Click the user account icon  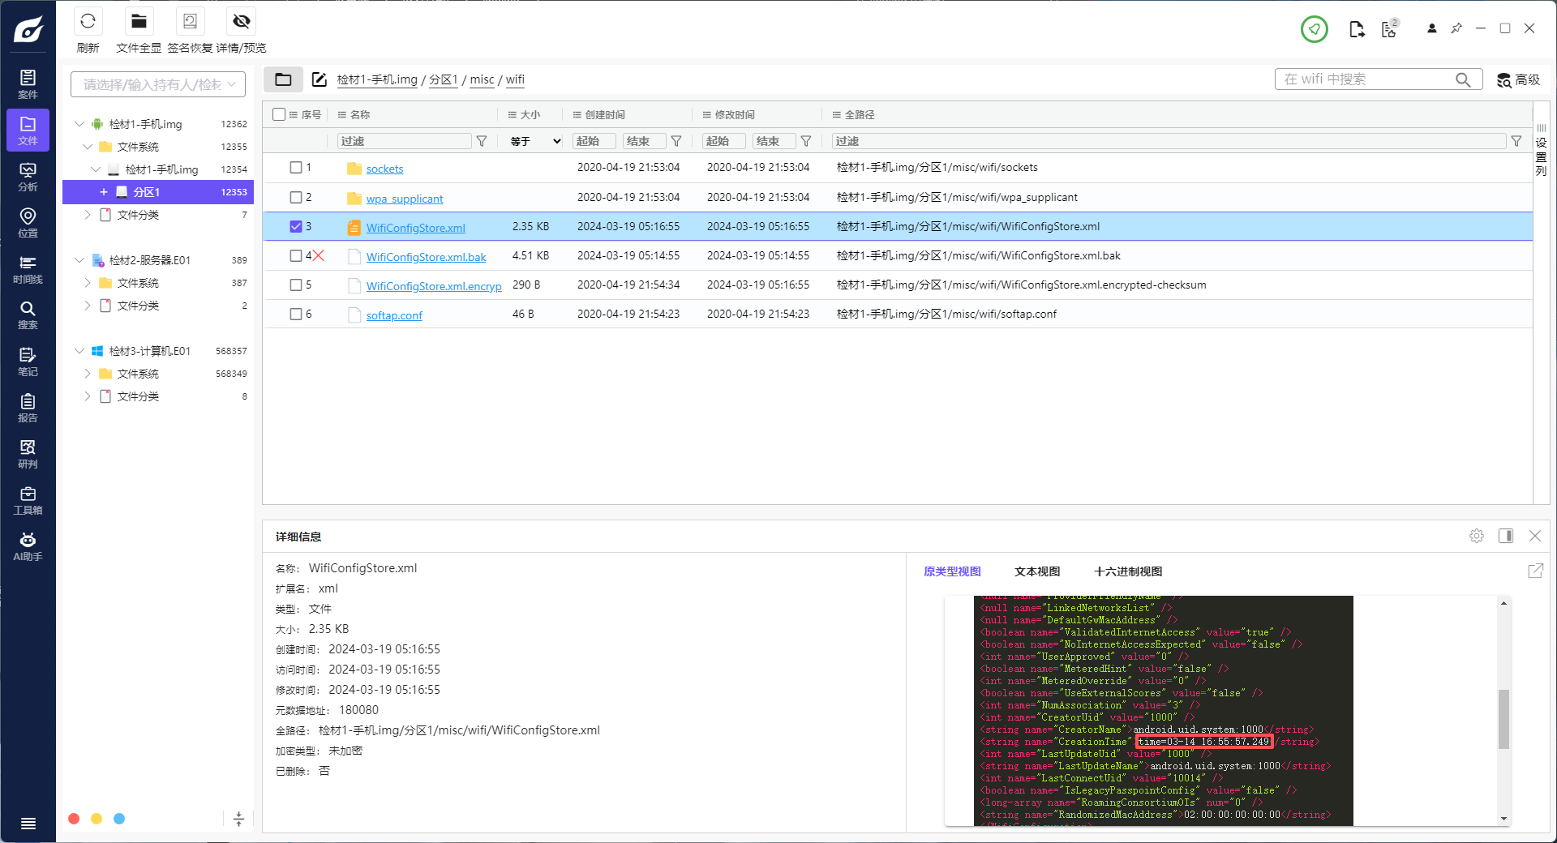[1432, 28]
